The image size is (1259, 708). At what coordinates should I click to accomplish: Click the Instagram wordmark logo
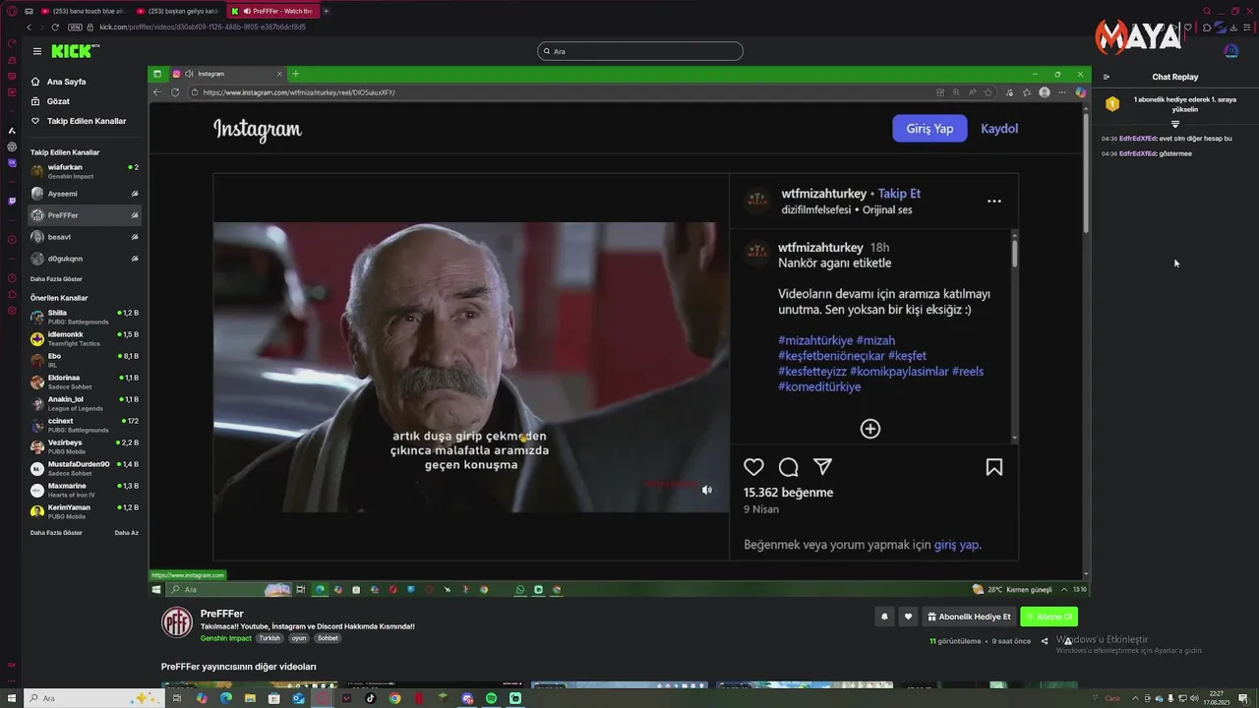click(258, 129)
